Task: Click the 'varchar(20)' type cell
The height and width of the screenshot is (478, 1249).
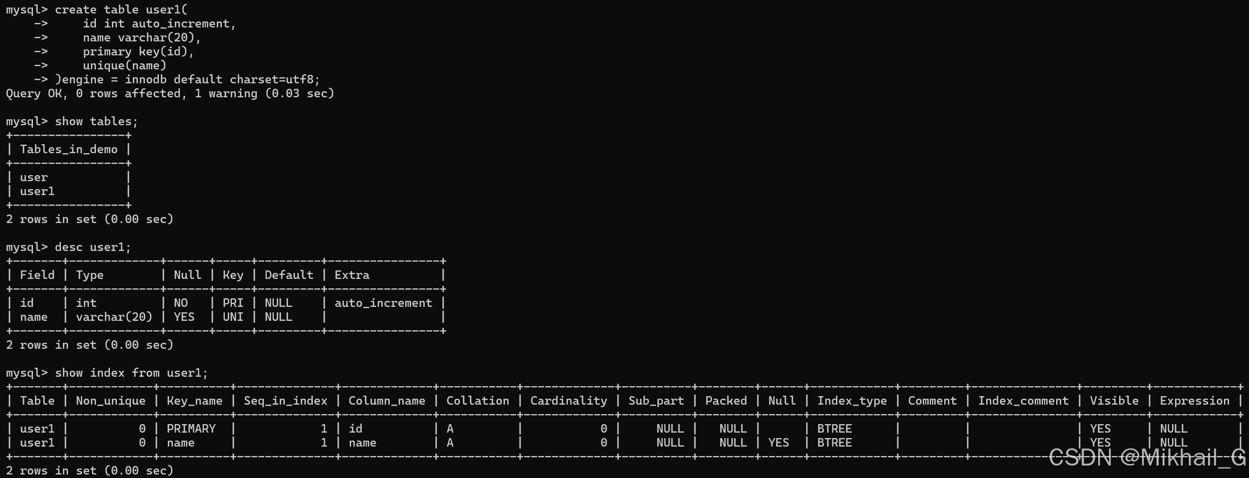Action: click(x=114, y=317)
